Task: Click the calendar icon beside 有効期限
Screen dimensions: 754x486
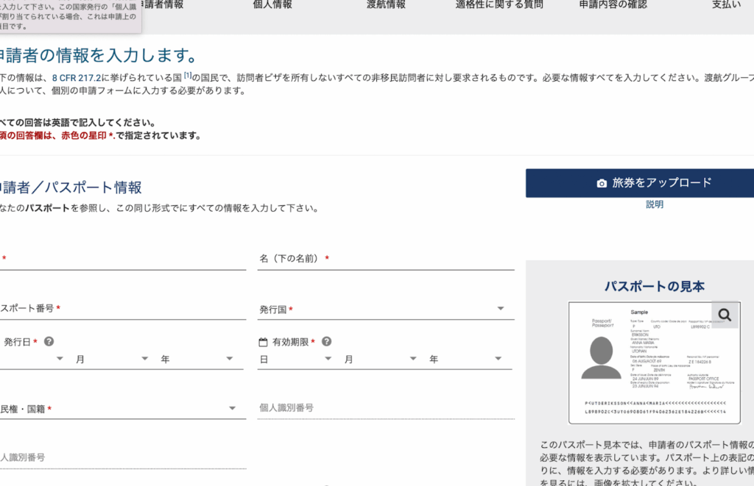Action: pyautogui.click(x=263, y=342)
